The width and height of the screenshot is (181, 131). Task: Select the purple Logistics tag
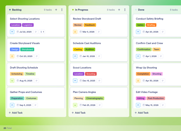(28, 25)
